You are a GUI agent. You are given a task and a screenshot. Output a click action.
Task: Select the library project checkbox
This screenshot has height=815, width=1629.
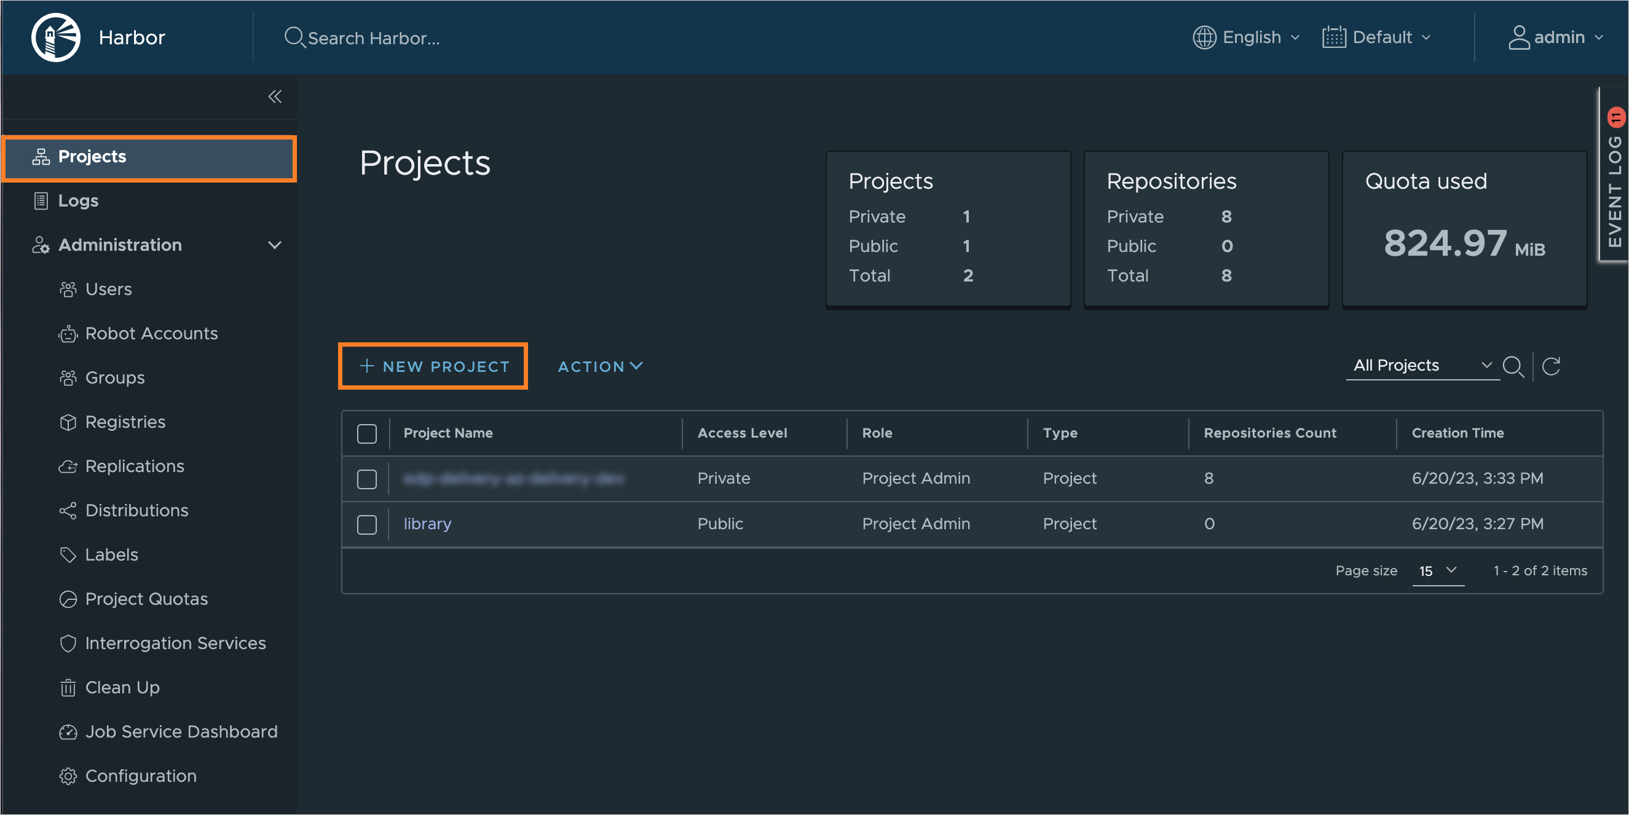click(x=367, y=524)
